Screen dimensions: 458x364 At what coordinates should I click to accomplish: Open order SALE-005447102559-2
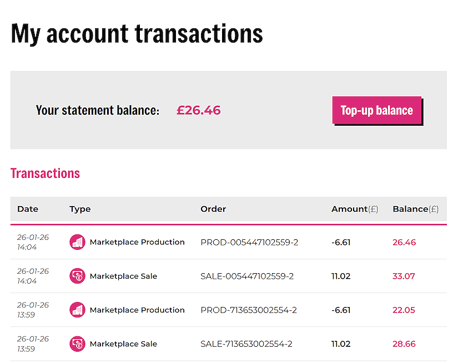(247, 276)
